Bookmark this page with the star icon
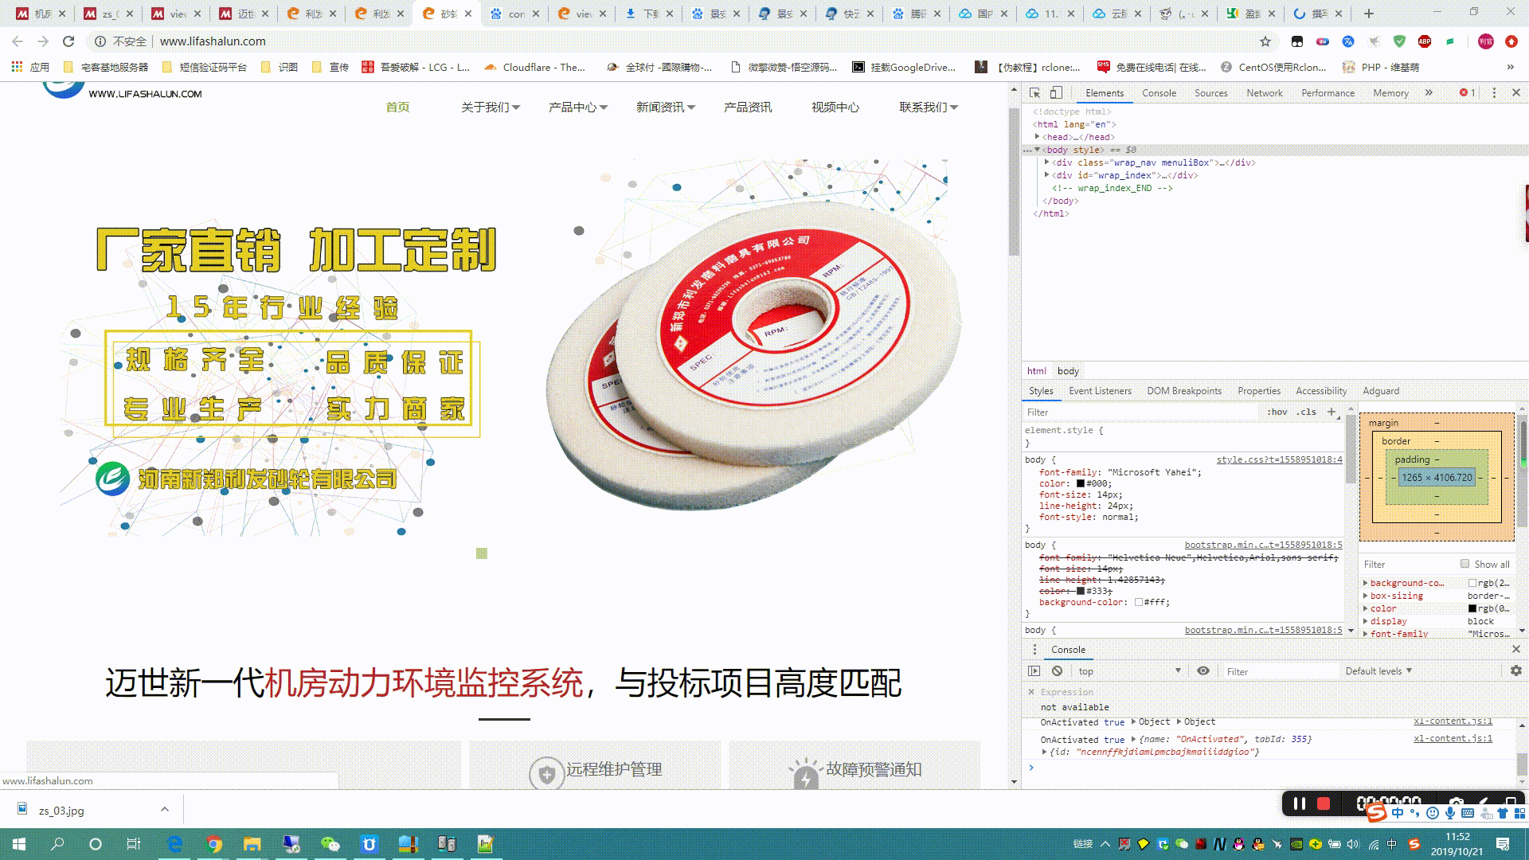 point(1265,41)
